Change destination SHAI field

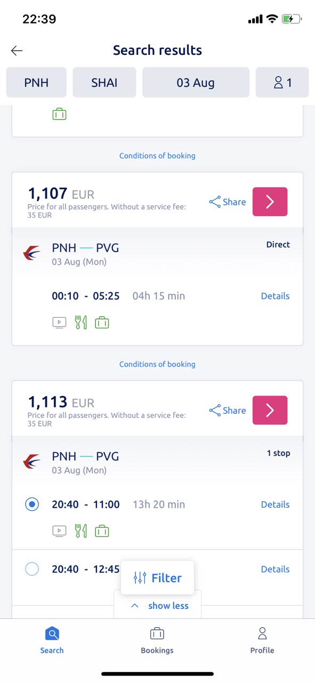104,83
